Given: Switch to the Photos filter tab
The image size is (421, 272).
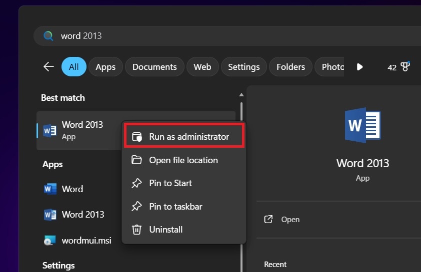Looking at the screenshot, I should (x=329, y=67).
